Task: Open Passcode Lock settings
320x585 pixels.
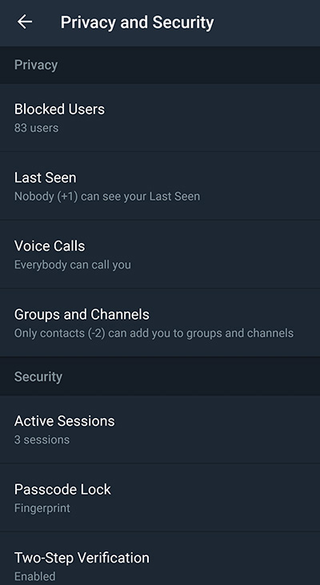Action: (x=160, y=498)
